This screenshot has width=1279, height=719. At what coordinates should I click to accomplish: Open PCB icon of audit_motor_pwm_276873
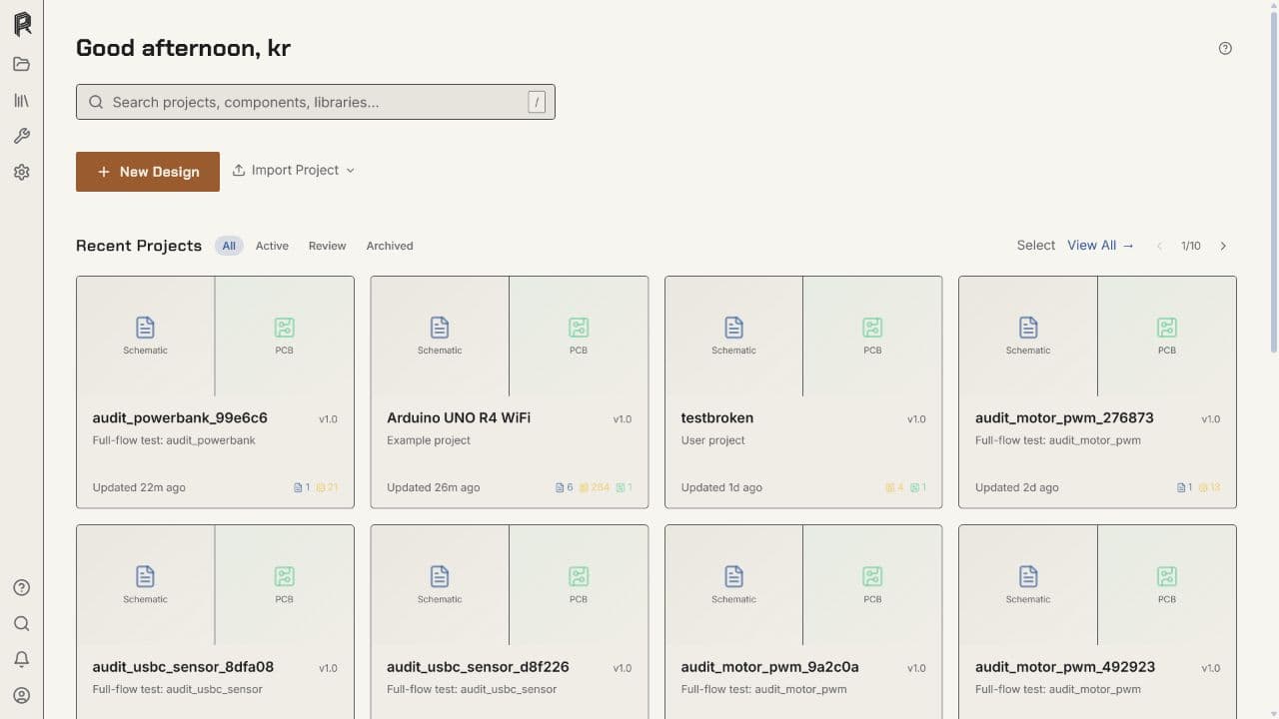[x=1167, y=328]
